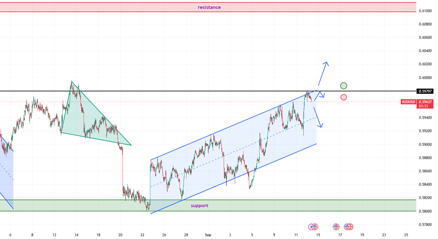Click the 'Sep' month label on time axis

(208, 235)
